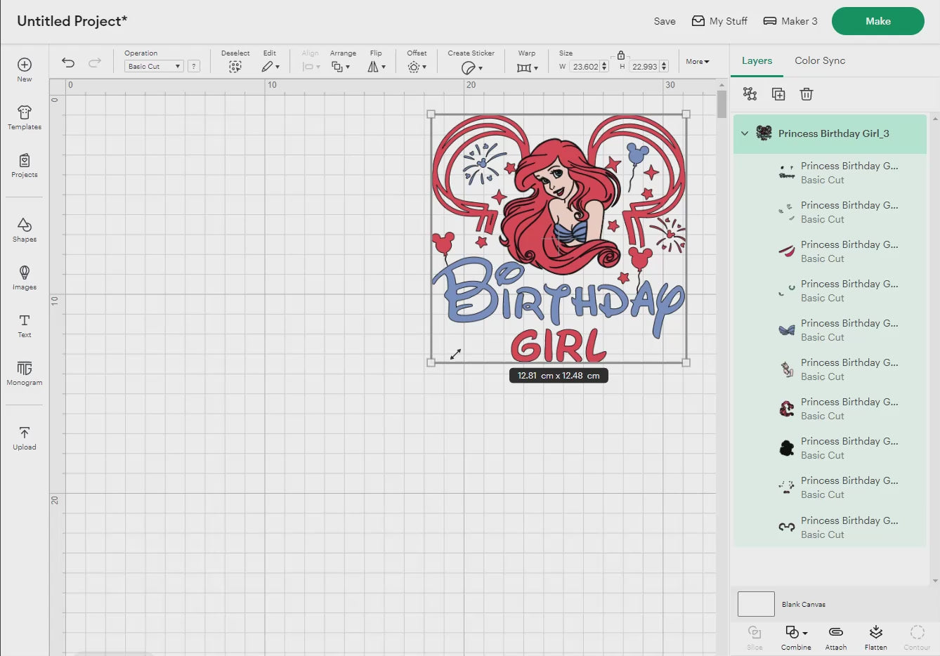Collapse the Princess Birthday Girl_3 group
Image resolution: width=940 pixels, height=656 pixels.
745,133
